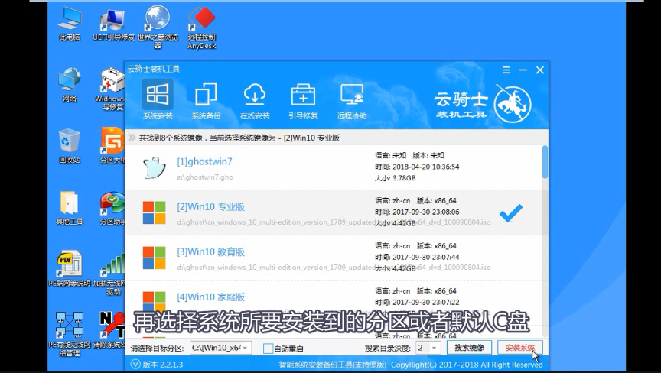Click the 2017-09-30 23:07:44 timestamp

tap(426, 257)
